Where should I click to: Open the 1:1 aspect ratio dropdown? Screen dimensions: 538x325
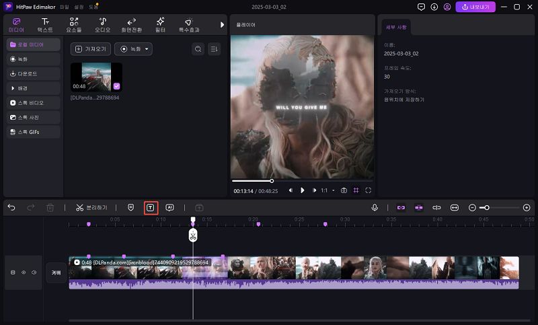pos(326,190)
